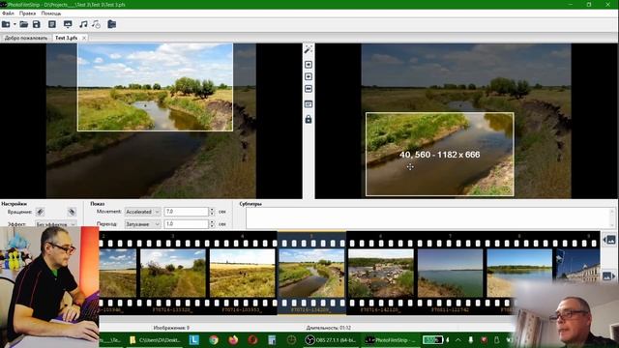Image resolution: width=619 pixels, height=348 pixels.
Task: Select the highlighted river thumbnail in slot 5
Action: pos(311,273)
